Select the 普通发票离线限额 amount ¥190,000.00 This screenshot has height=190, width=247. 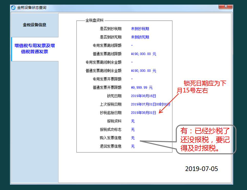coord(143,54)
